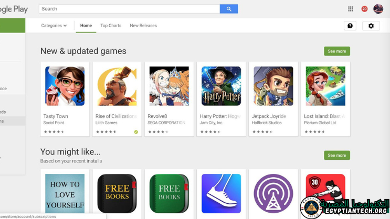See more New & updated games

(337, 51)
